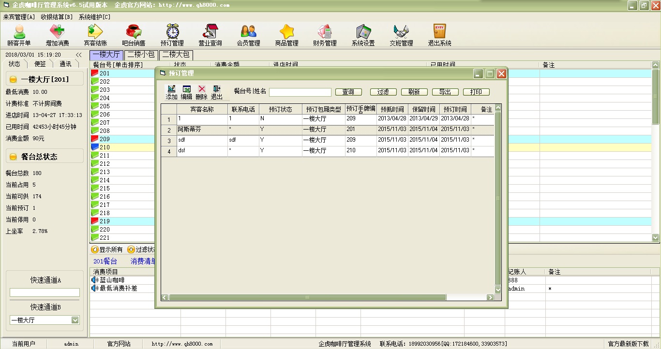Open 官方网站 link in status bar
The height and width of the screenshot is (349, 661).
tap(119, 344)
